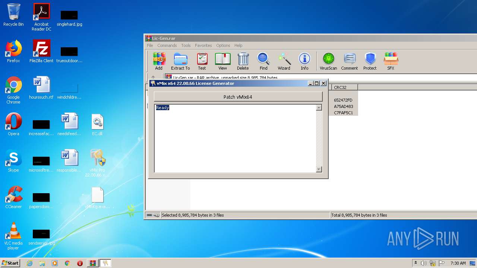This screenshot has height=268, width=477.
Task: Open the Favorites menu
Action: [203, 45]
